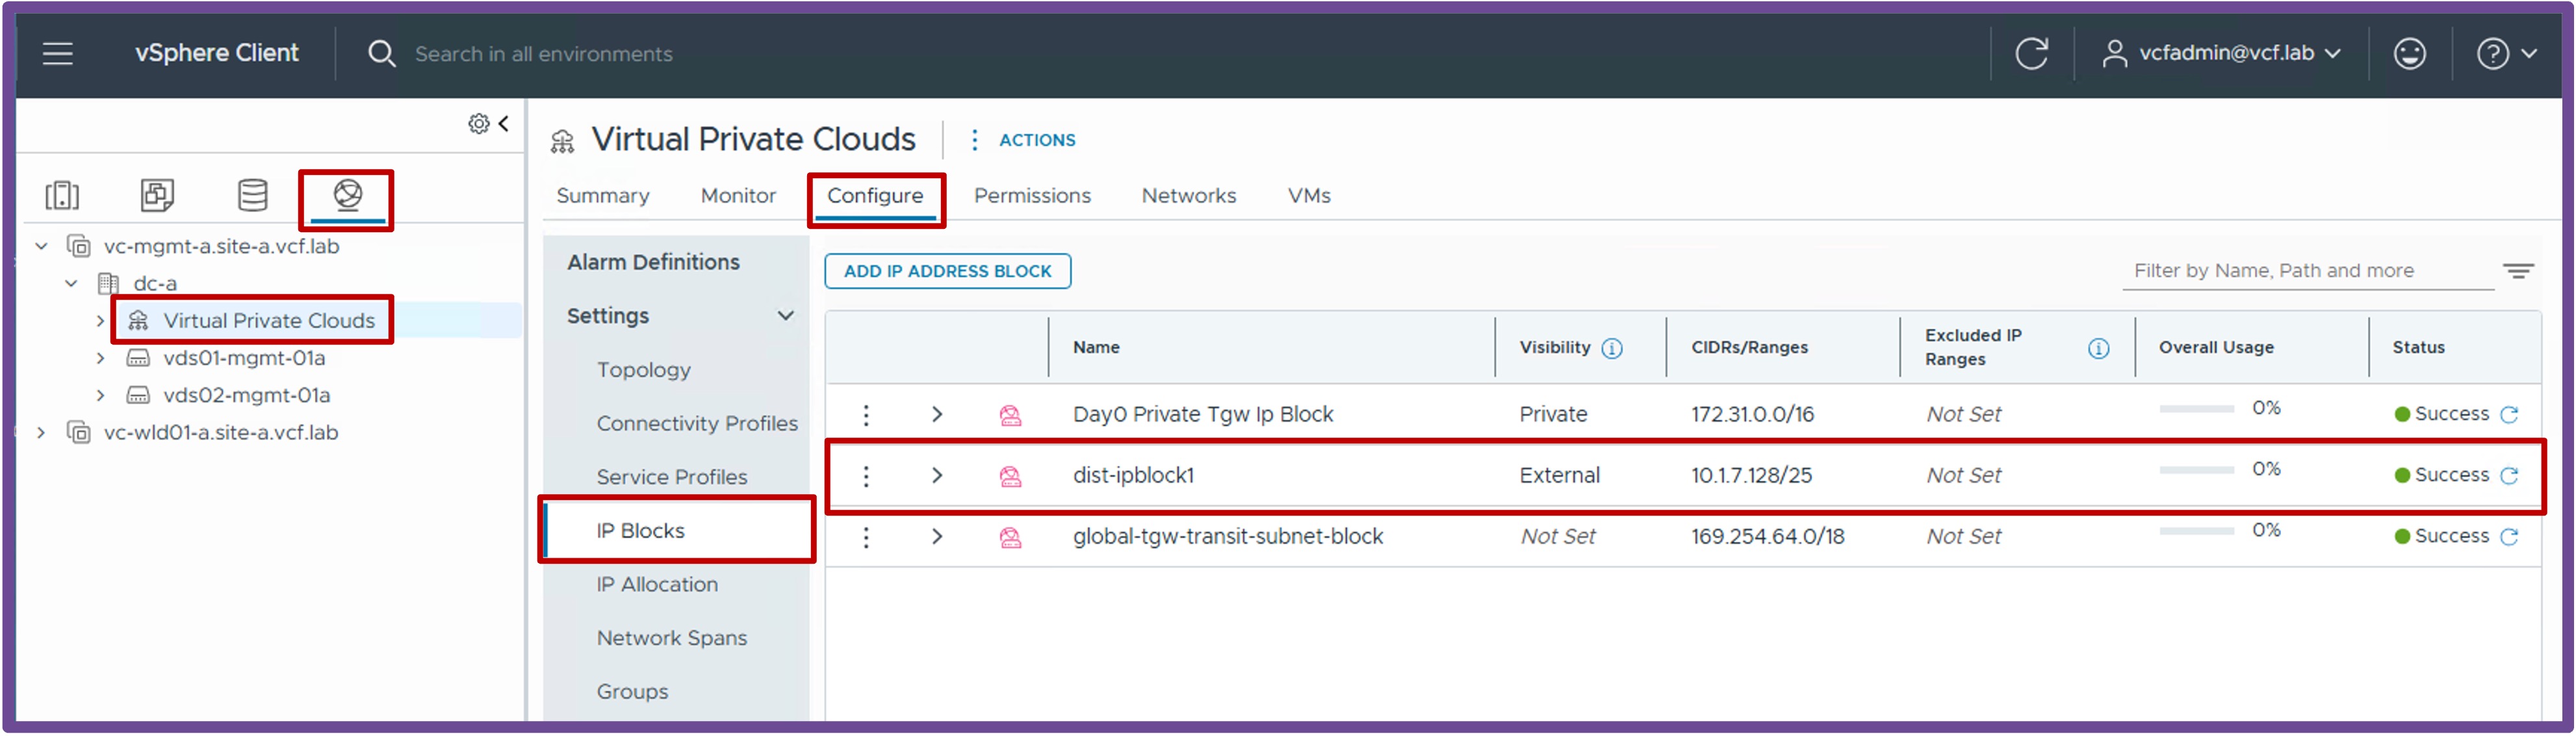Refresh status of dist-ipblock1
2576x736 pixels.
point(2508,476)
